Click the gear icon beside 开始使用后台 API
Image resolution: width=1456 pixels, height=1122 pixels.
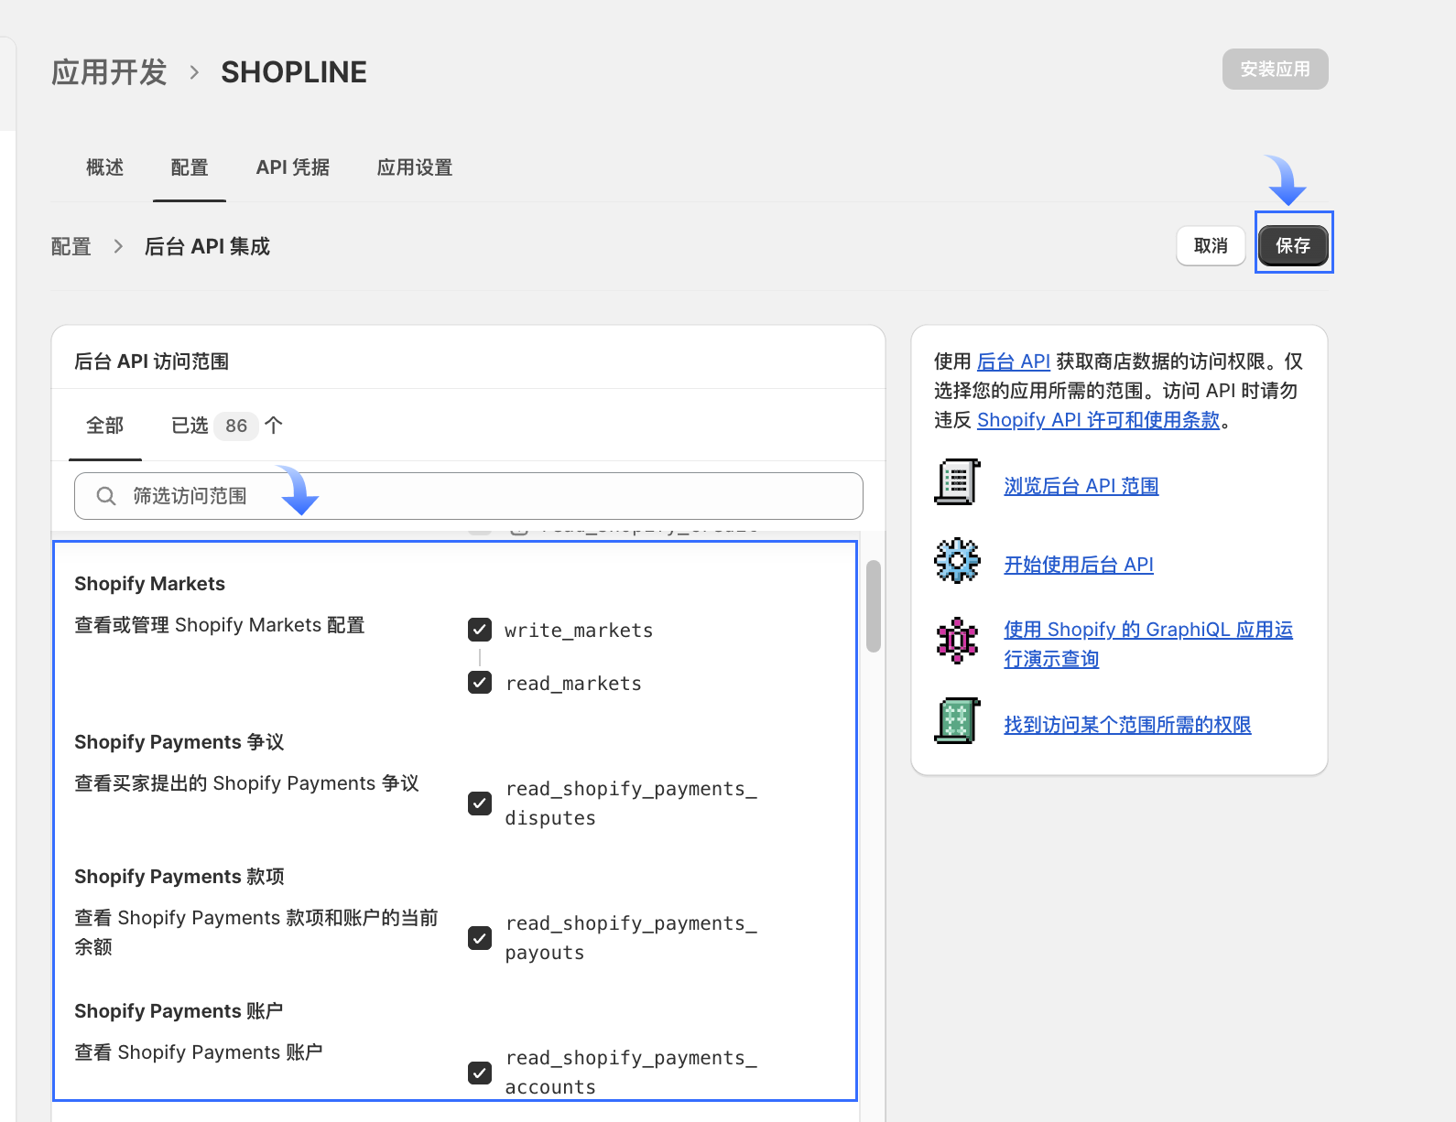(x=957, y=561)
